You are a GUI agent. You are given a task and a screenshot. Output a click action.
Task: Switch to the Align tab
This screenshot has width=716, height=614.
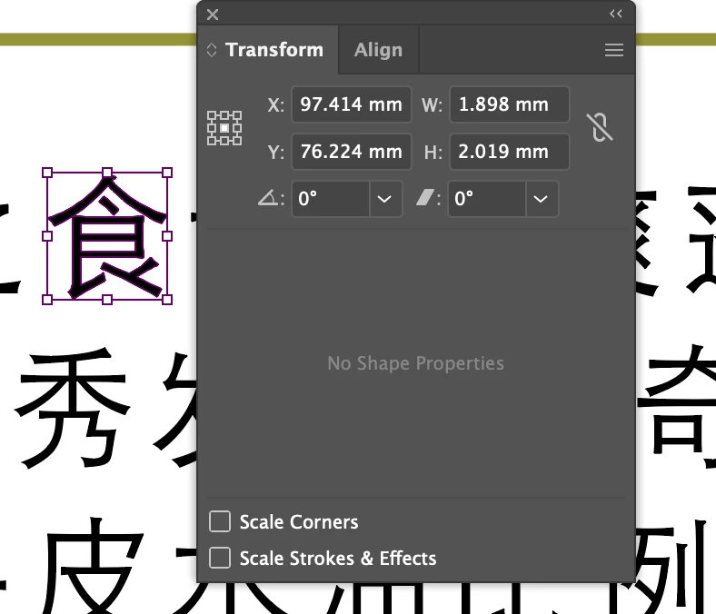(x=379, y=50)
